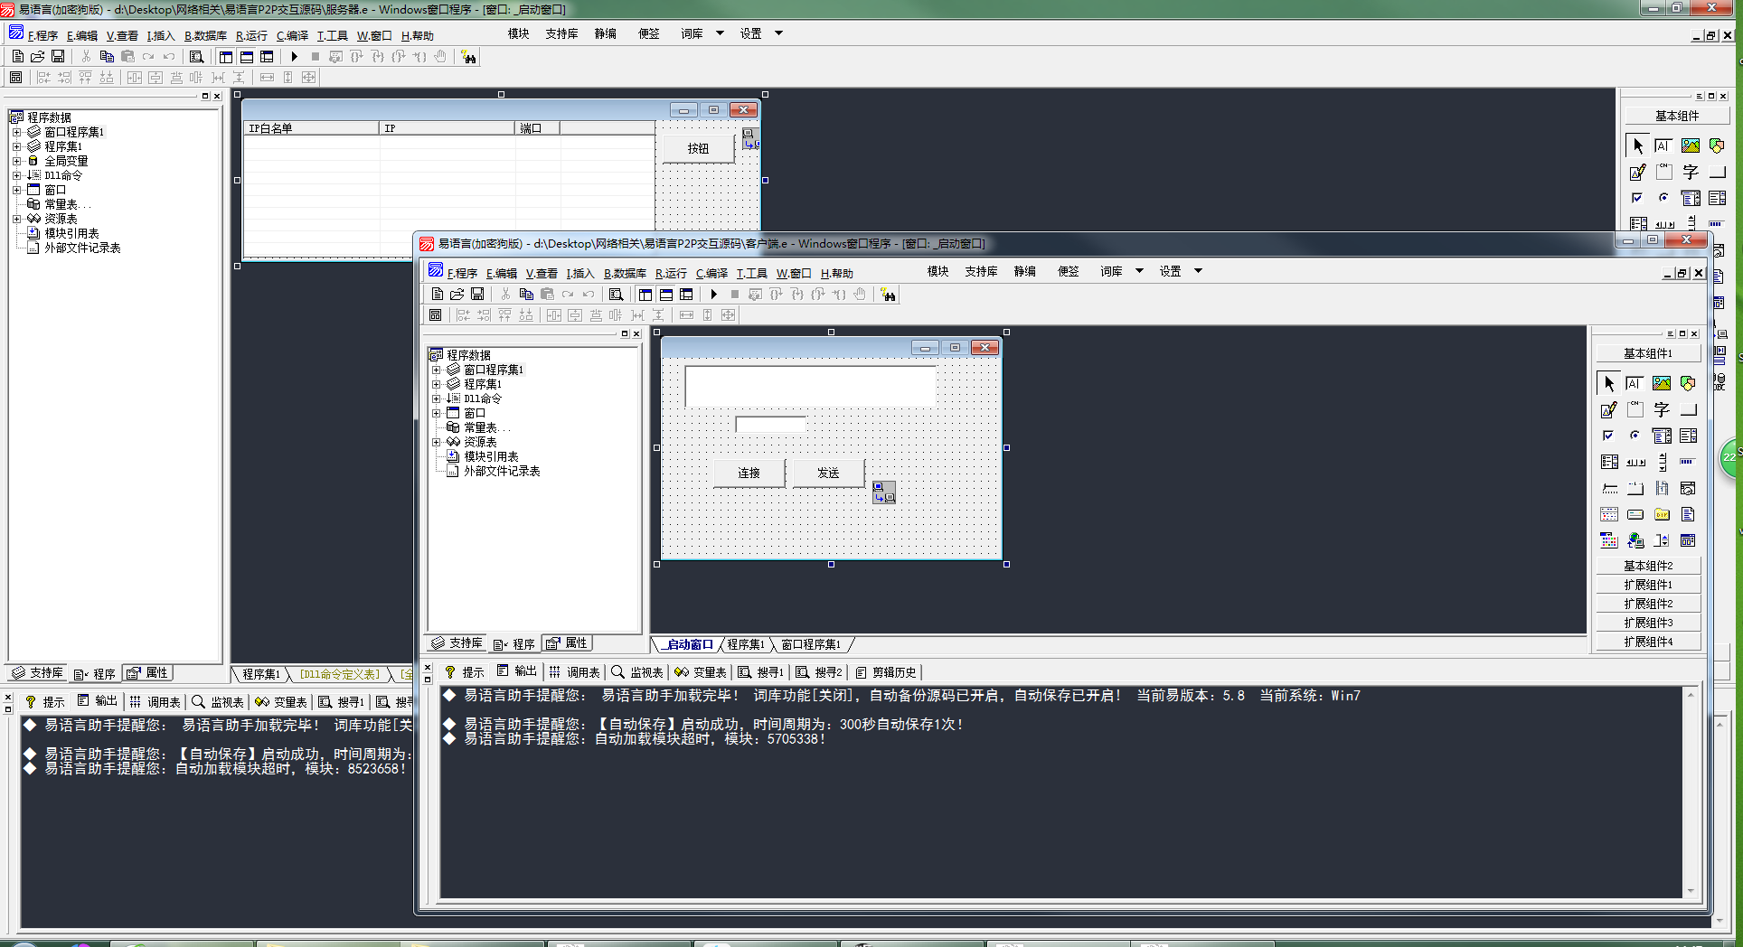The width and height of the screenshot is (1743, 947).
Task: Open the 词库 dropdown arrow in client menu
Action: (1139, 271)
